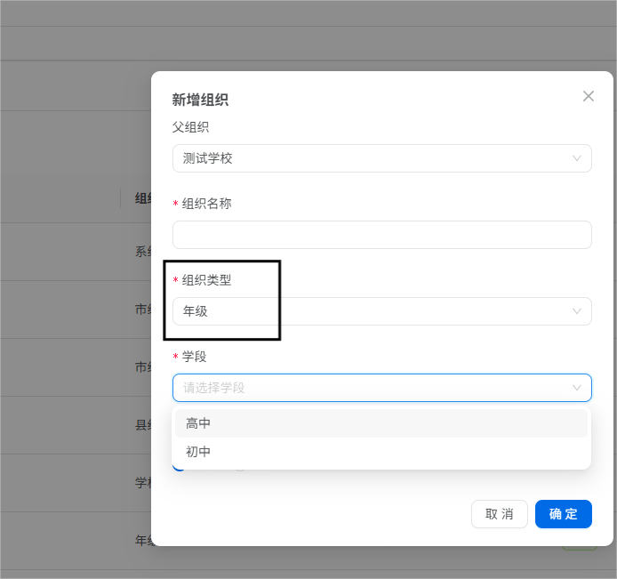Click the 学段 label

(x=194, y=357)
